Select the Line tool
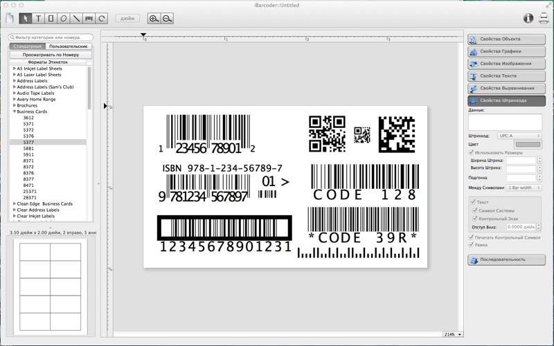This screenshot has width=554, height=346. (76, 19)
